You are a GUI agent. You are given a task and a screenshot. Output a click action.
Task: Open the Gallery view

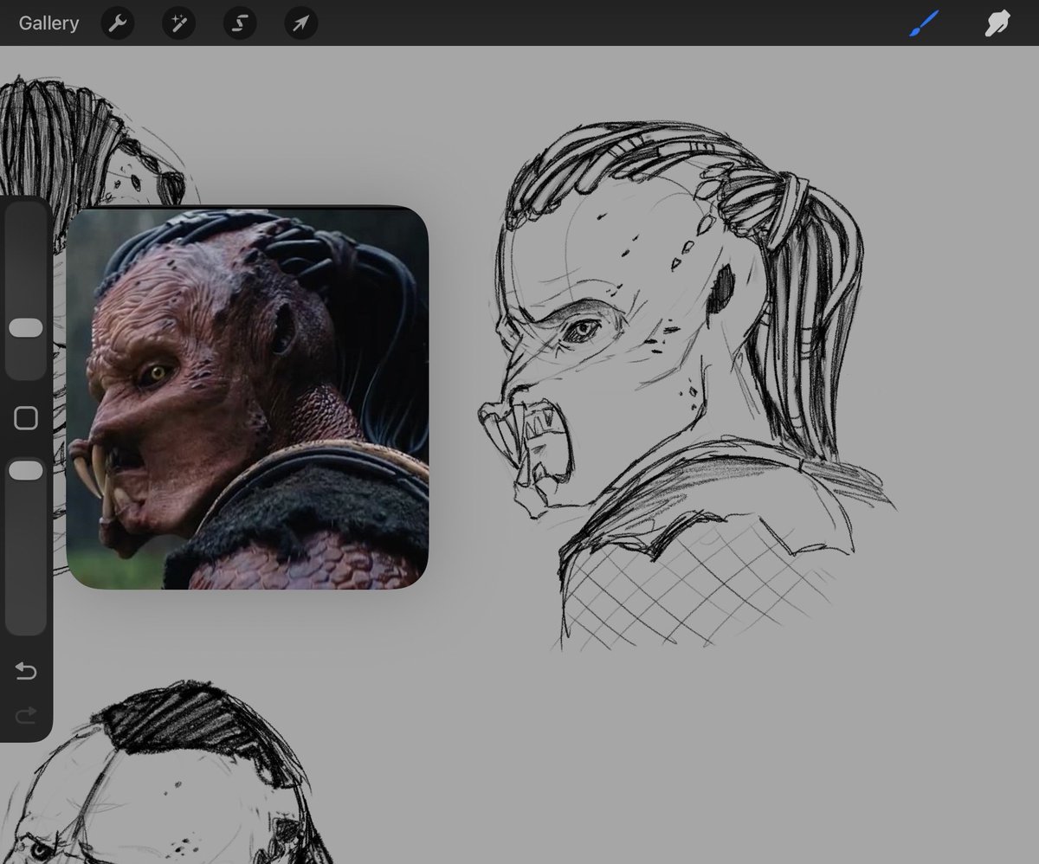click(x=48, y=23)
